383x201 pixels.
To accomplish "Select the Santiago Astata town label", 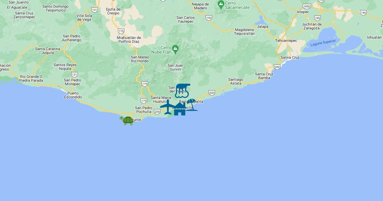I will coord(236,81).
